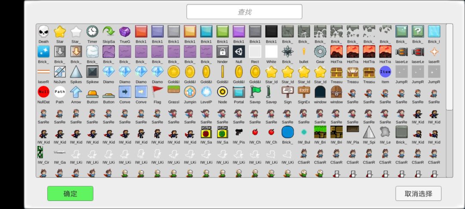Screen dimensions: 465x209
Task: Pick the Savep green flag
Action: tap(255, 92)
